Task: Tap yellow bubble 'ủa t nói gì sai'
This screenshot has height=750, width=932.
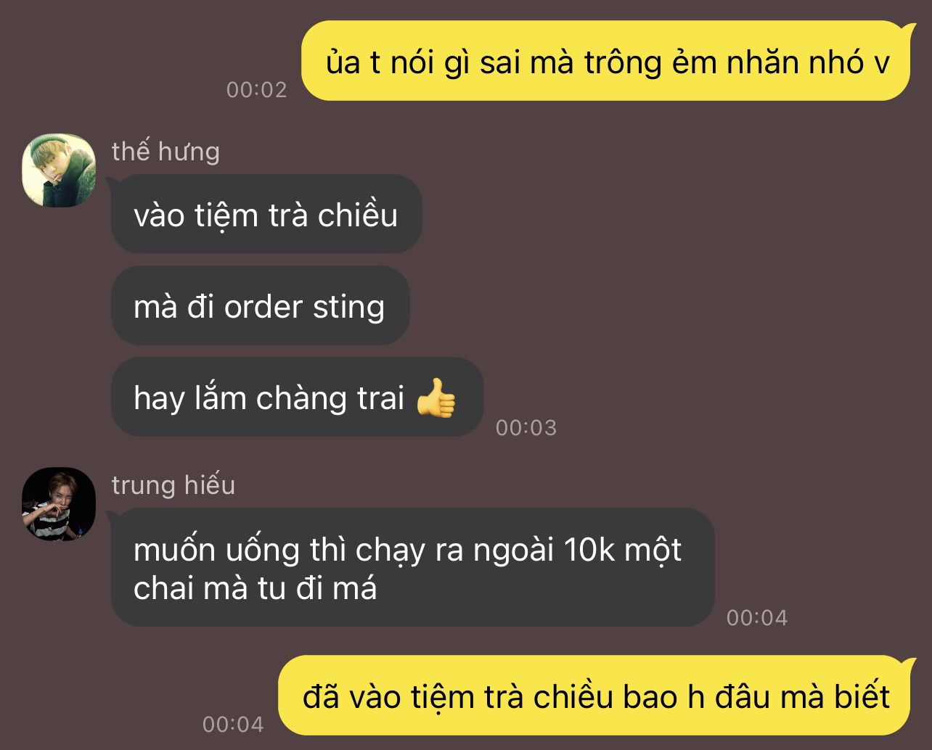Action: point(605,61)
